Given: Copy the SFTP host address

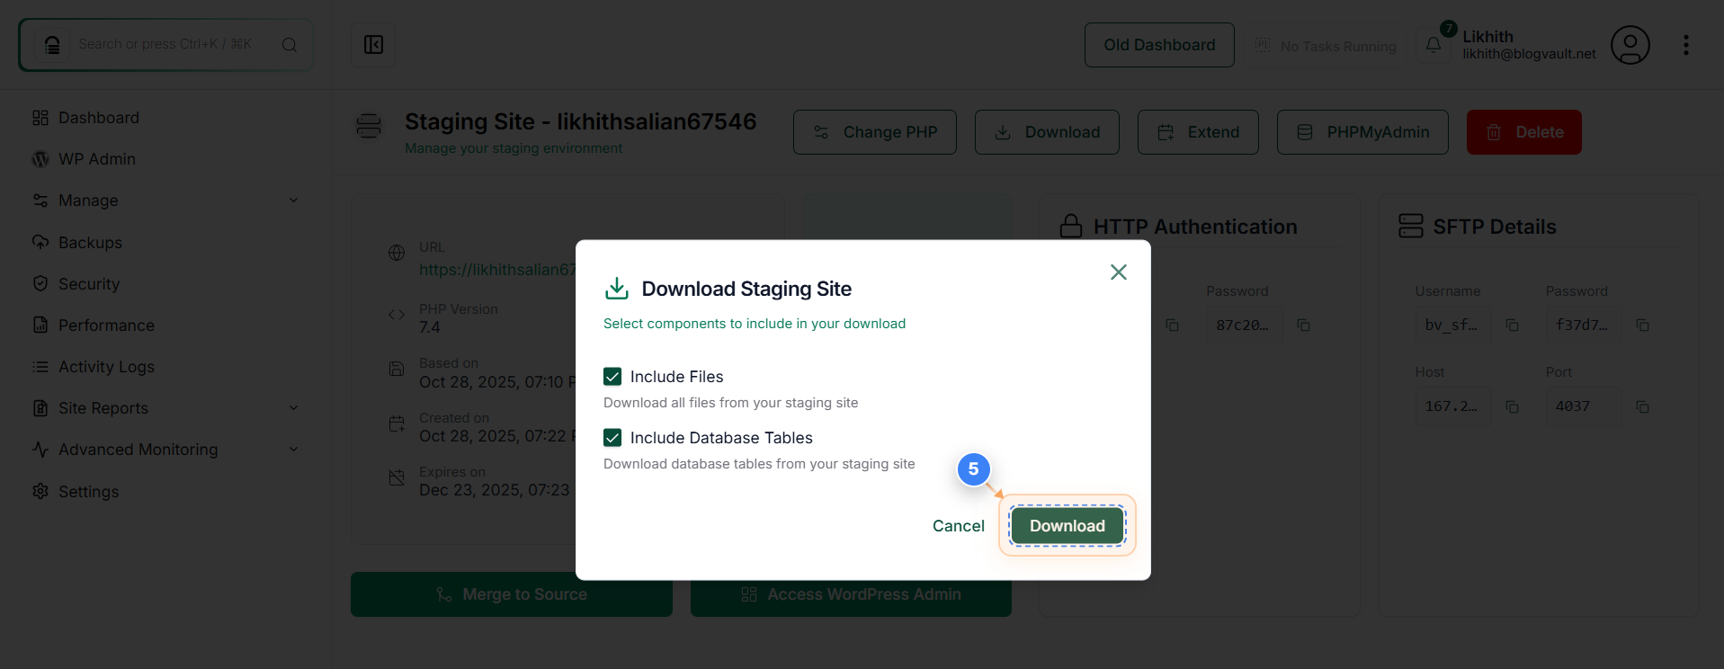Looking at the screenshot, I should click(1512, 407).
